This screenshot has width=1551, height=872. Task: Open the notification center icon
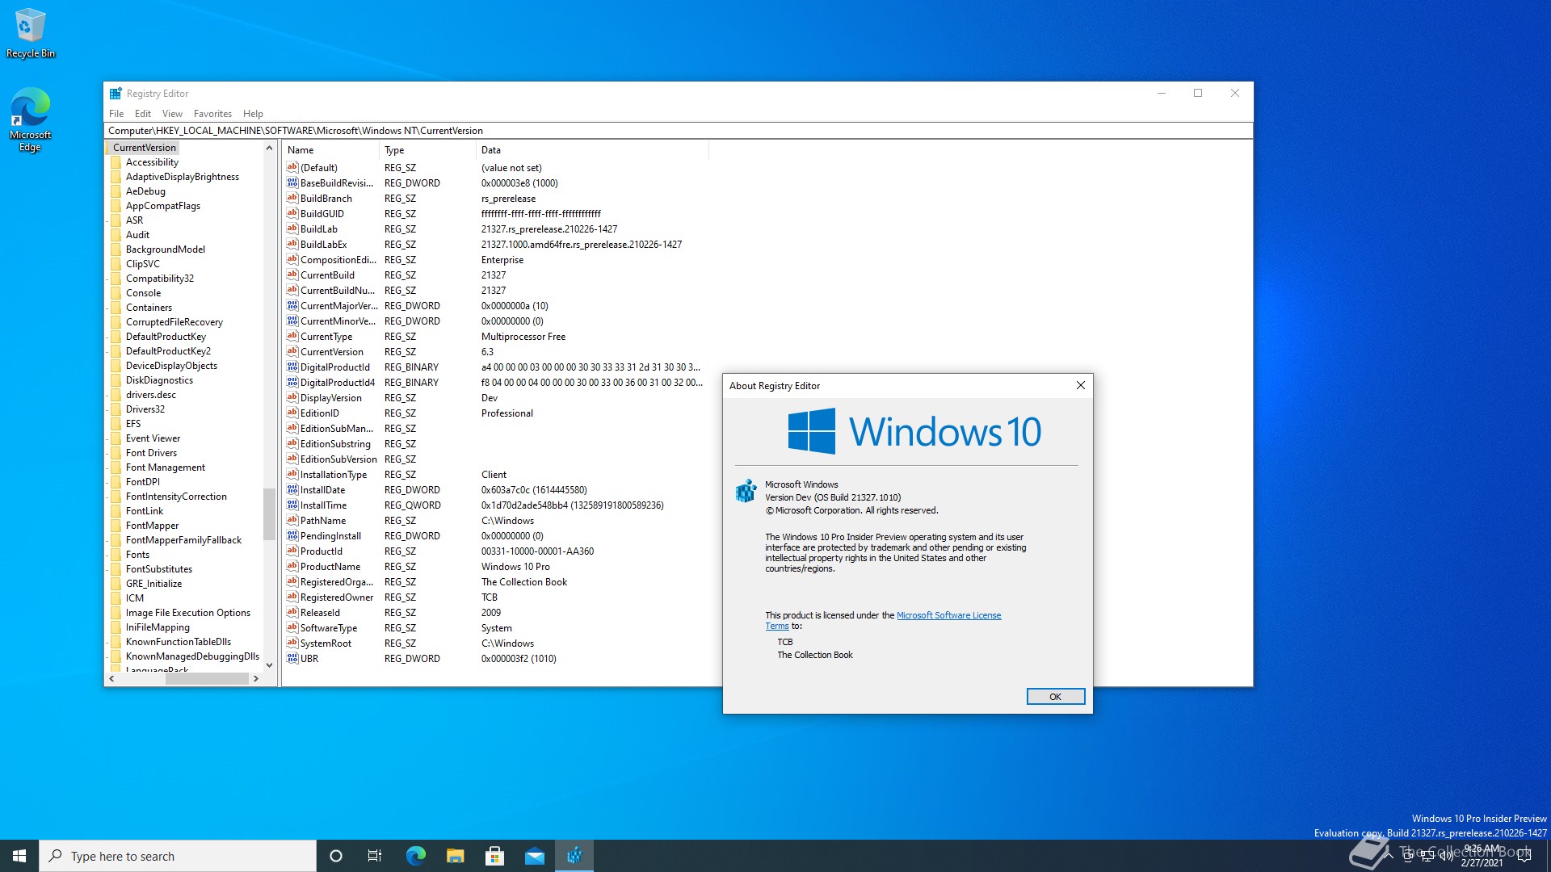(x=1524, y=856)
